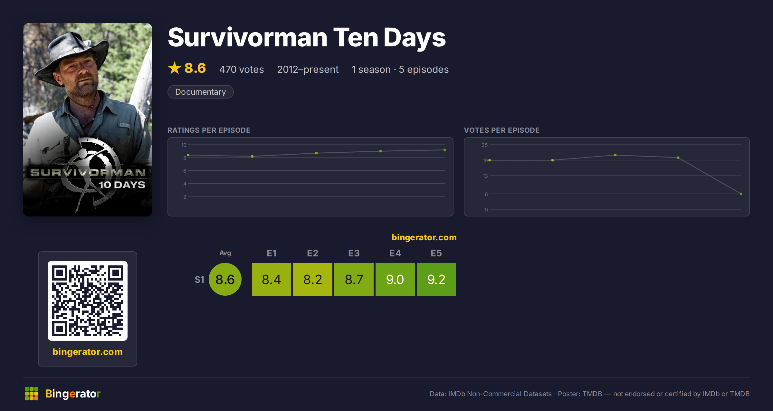Screen dimensions: 773x411
Task: Click the Survivorman Ten Days title
Action: point(307,38)
